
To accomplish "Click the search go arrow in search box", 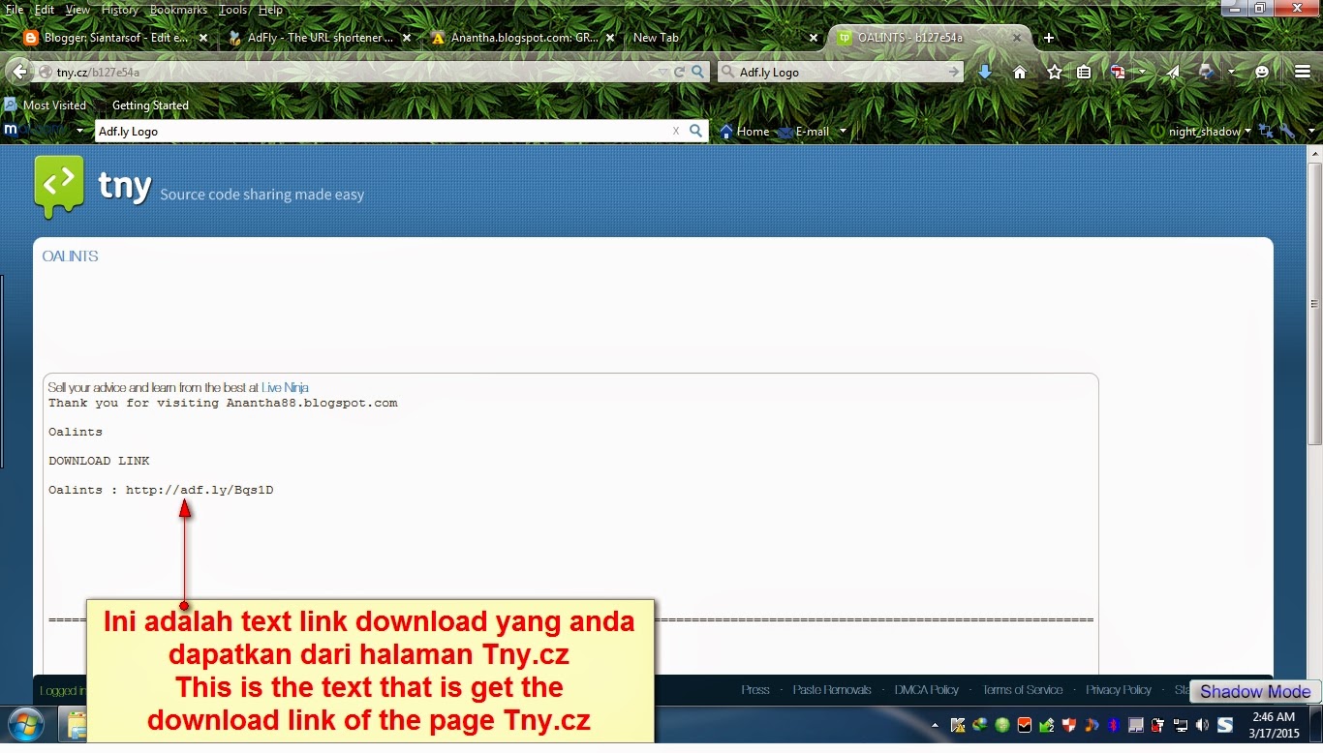I will pos(954,72).
